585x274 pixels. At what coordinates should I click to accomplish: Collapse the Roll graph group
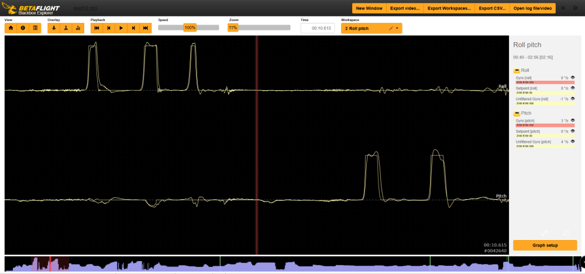click(x=517, y=70)
